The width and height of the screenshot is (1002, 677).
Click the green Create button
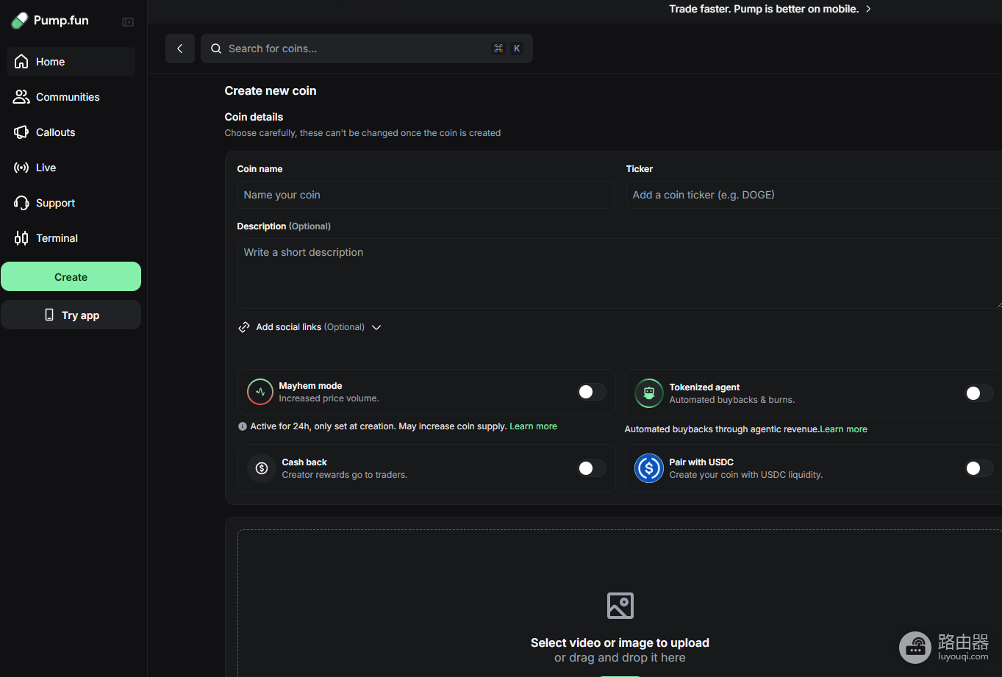coord(71,276)
